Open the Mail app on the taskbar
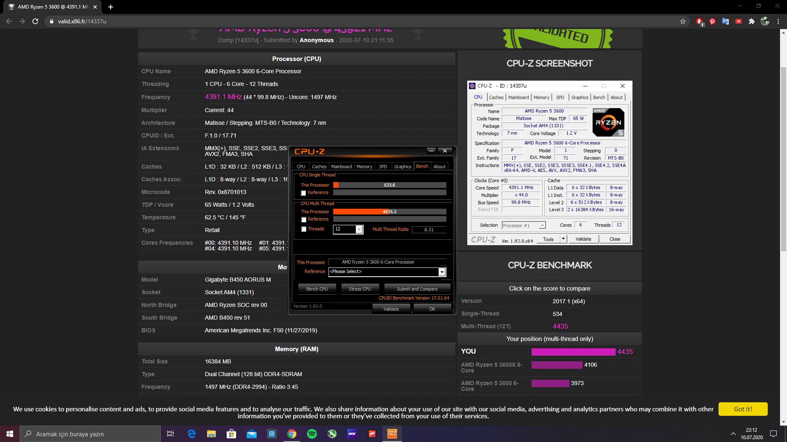The height and width of the screenshot is (442, 787). [252, 434]
